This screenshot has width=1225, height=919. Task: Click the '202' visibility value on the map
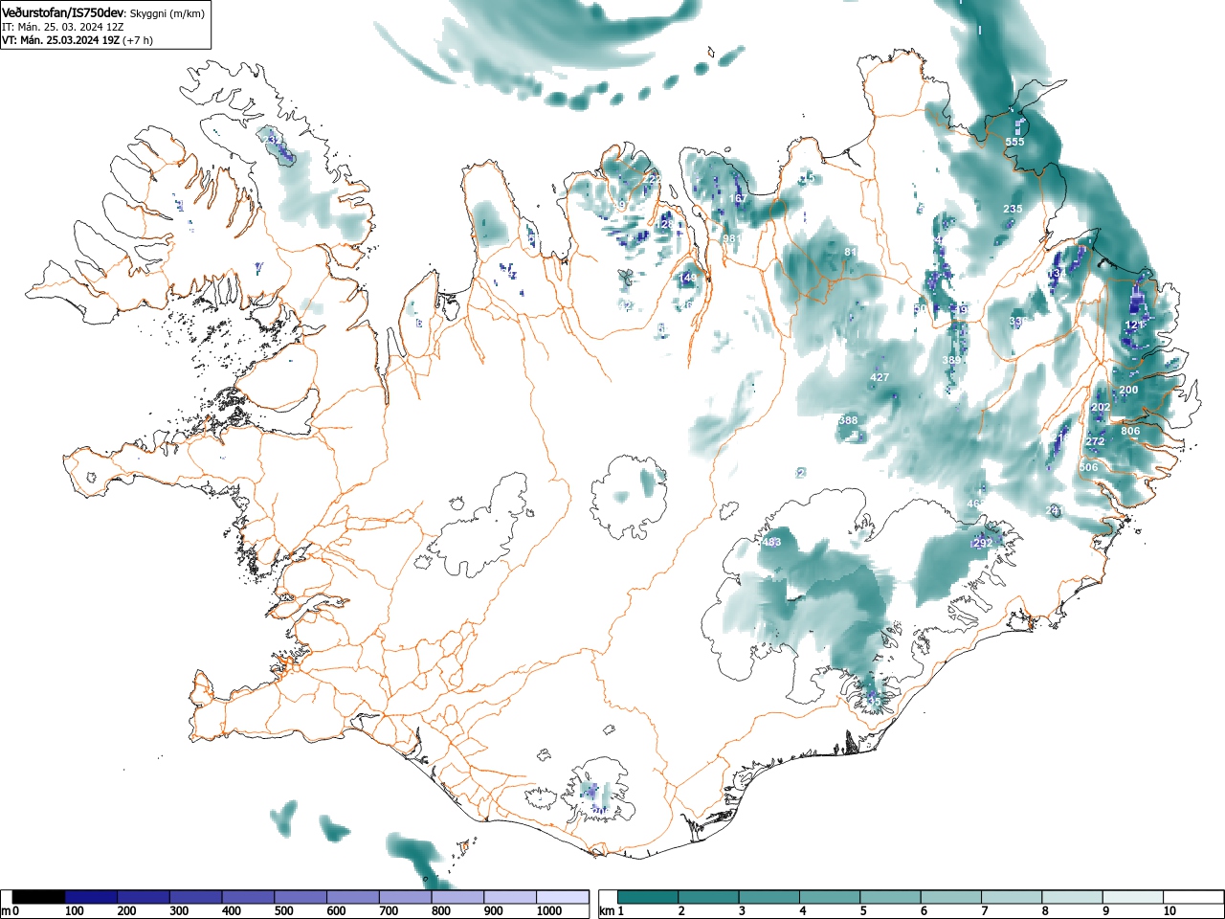1101,407
